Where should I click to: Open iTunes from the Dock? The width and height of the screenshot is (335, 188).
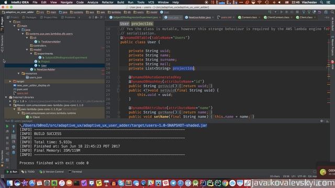point(62,183)
